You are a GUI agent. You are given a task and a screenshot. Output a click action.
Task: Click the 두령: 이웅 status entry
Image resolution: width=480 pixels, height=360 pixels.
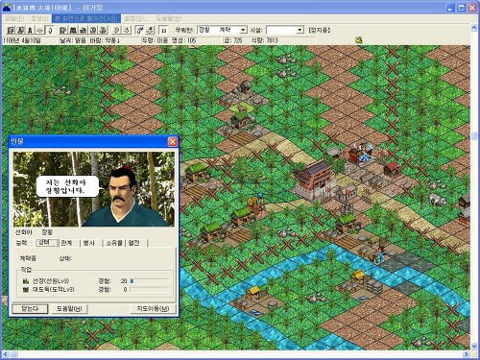click(156, 40)
